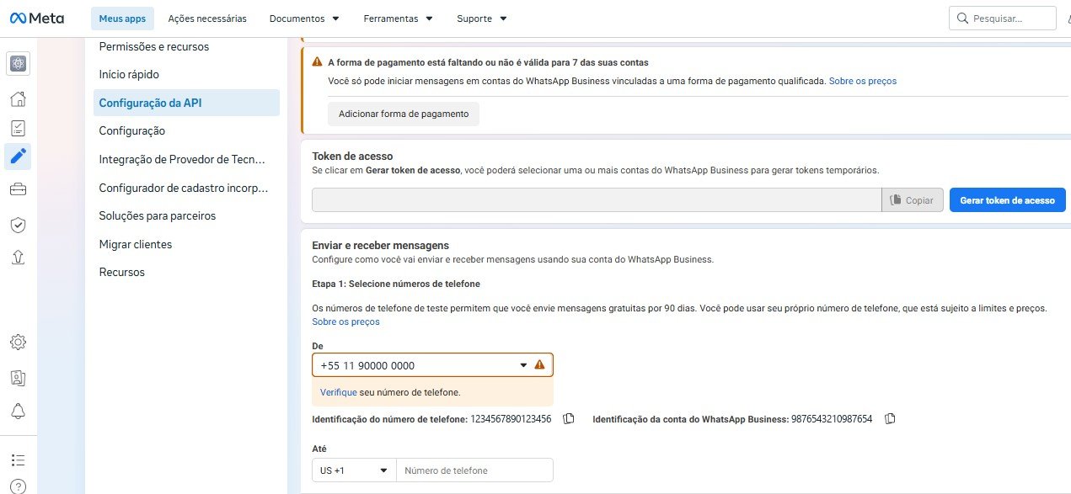The height and width of the screenshot is (494, 1071).
Task: Copy the phone number ID
Action: click(569, 418)
